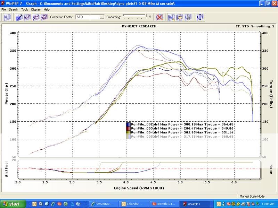Activate the graph cursor pointer tool
Viewport: 278px width, 208px height.
pyautogui.click(x=188, y=17)
